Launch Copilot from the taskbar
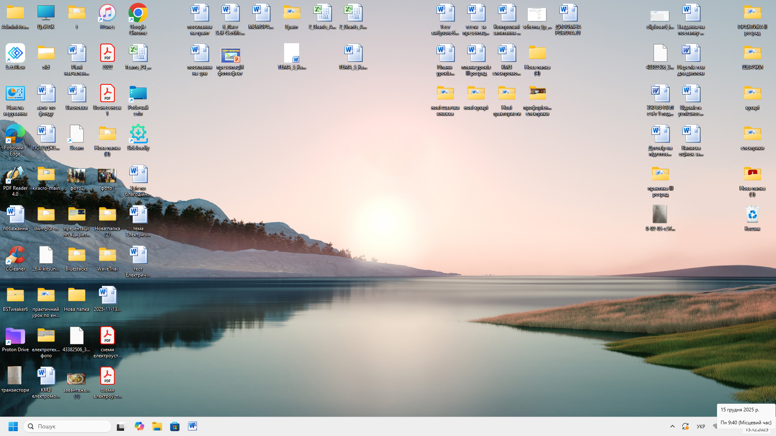Image resolution: width=776 pixels, height=436 pixels. [x=139, y=426]
